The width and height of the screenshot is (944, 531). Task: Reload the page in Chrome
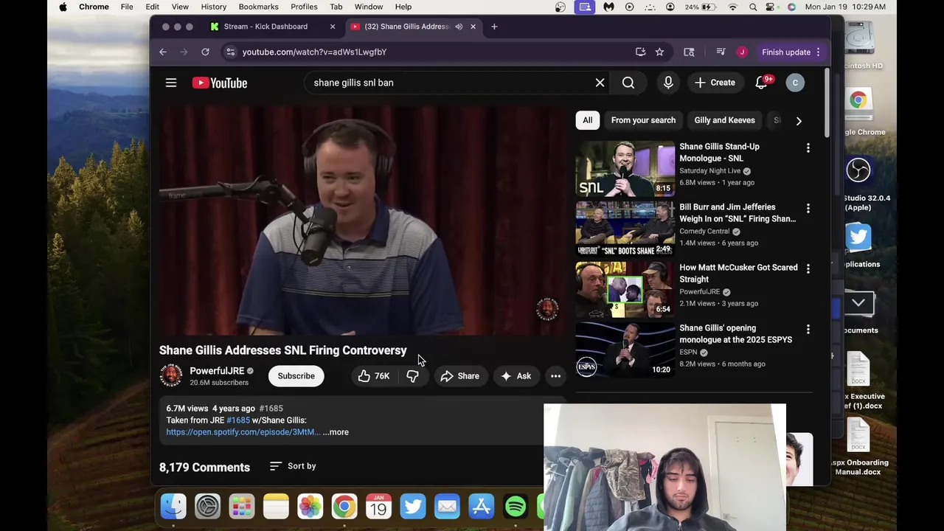coord(205,52)
